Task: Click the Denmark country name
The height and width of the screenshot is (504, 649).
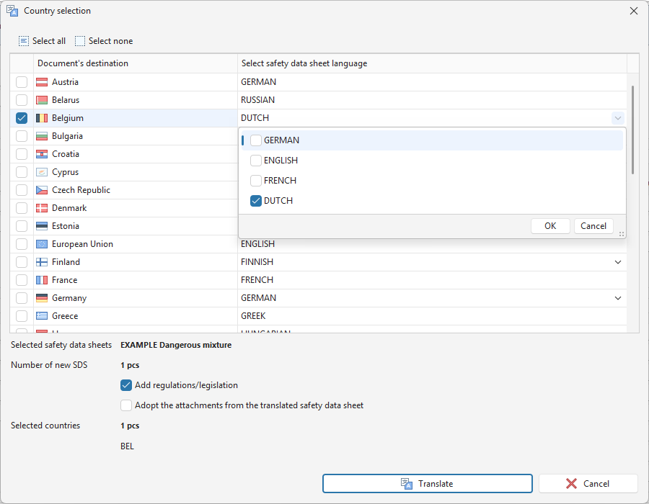Action: [x=69, y=208]
